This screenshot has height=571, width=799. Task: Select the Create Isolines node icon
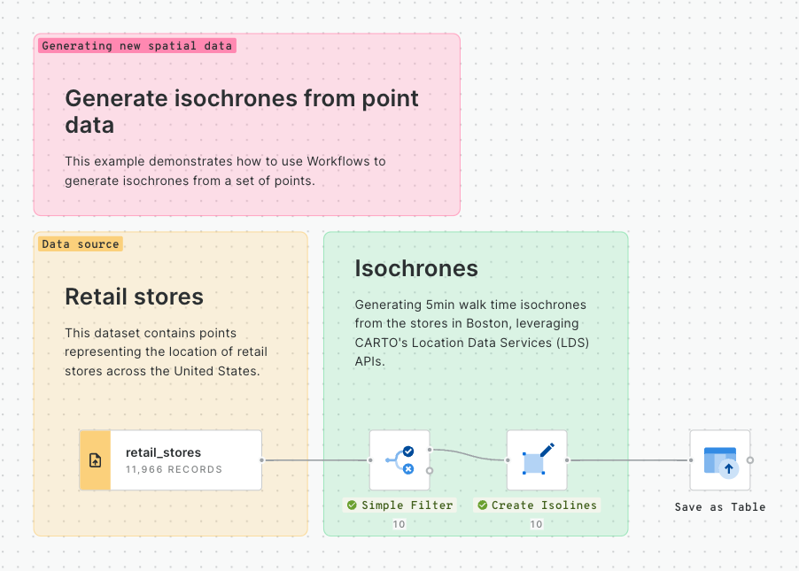tap(536, 460)
